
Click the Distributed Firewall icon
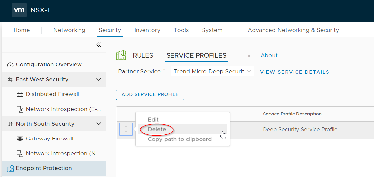[x=20, y=94]
